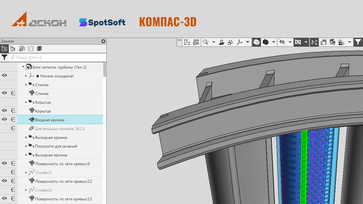Open the orientation dropdown arrow

click(x=248, y=42)
